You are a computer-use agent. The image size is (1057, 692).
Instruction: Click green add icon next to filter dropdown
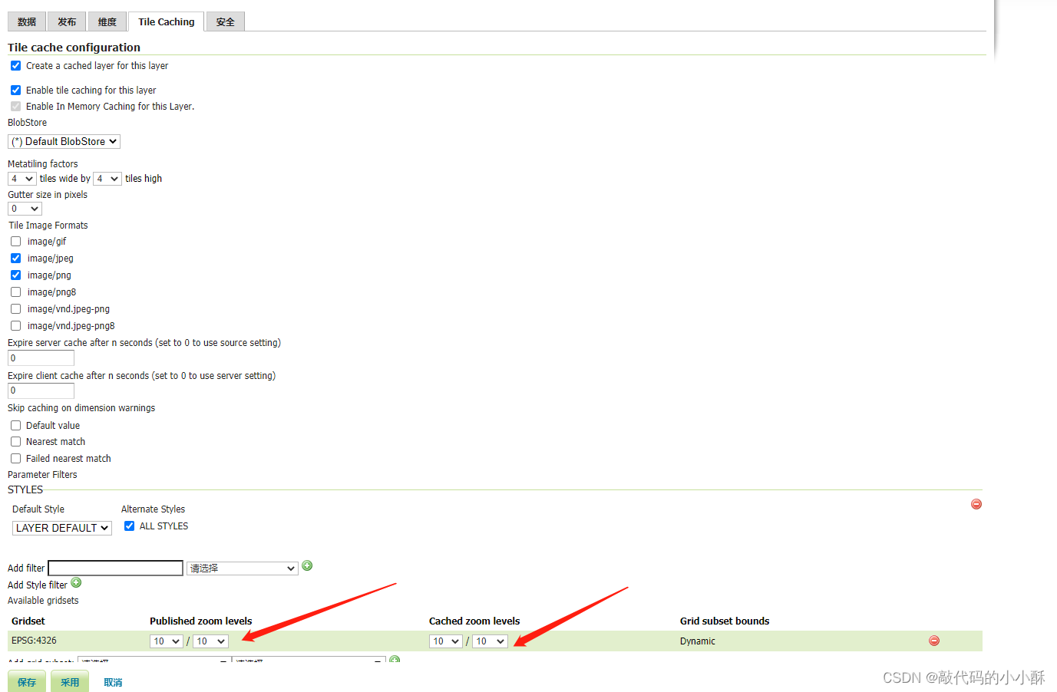[307, 565]
